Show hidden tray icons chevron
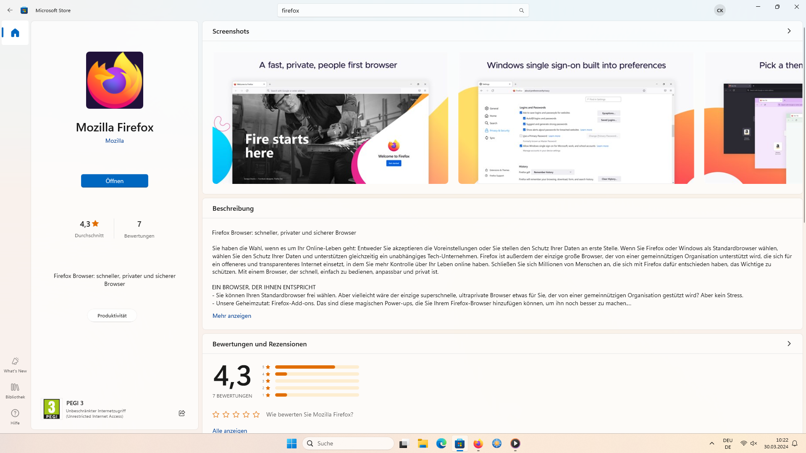This screenshot has height=453, width=806. [712, 443]
